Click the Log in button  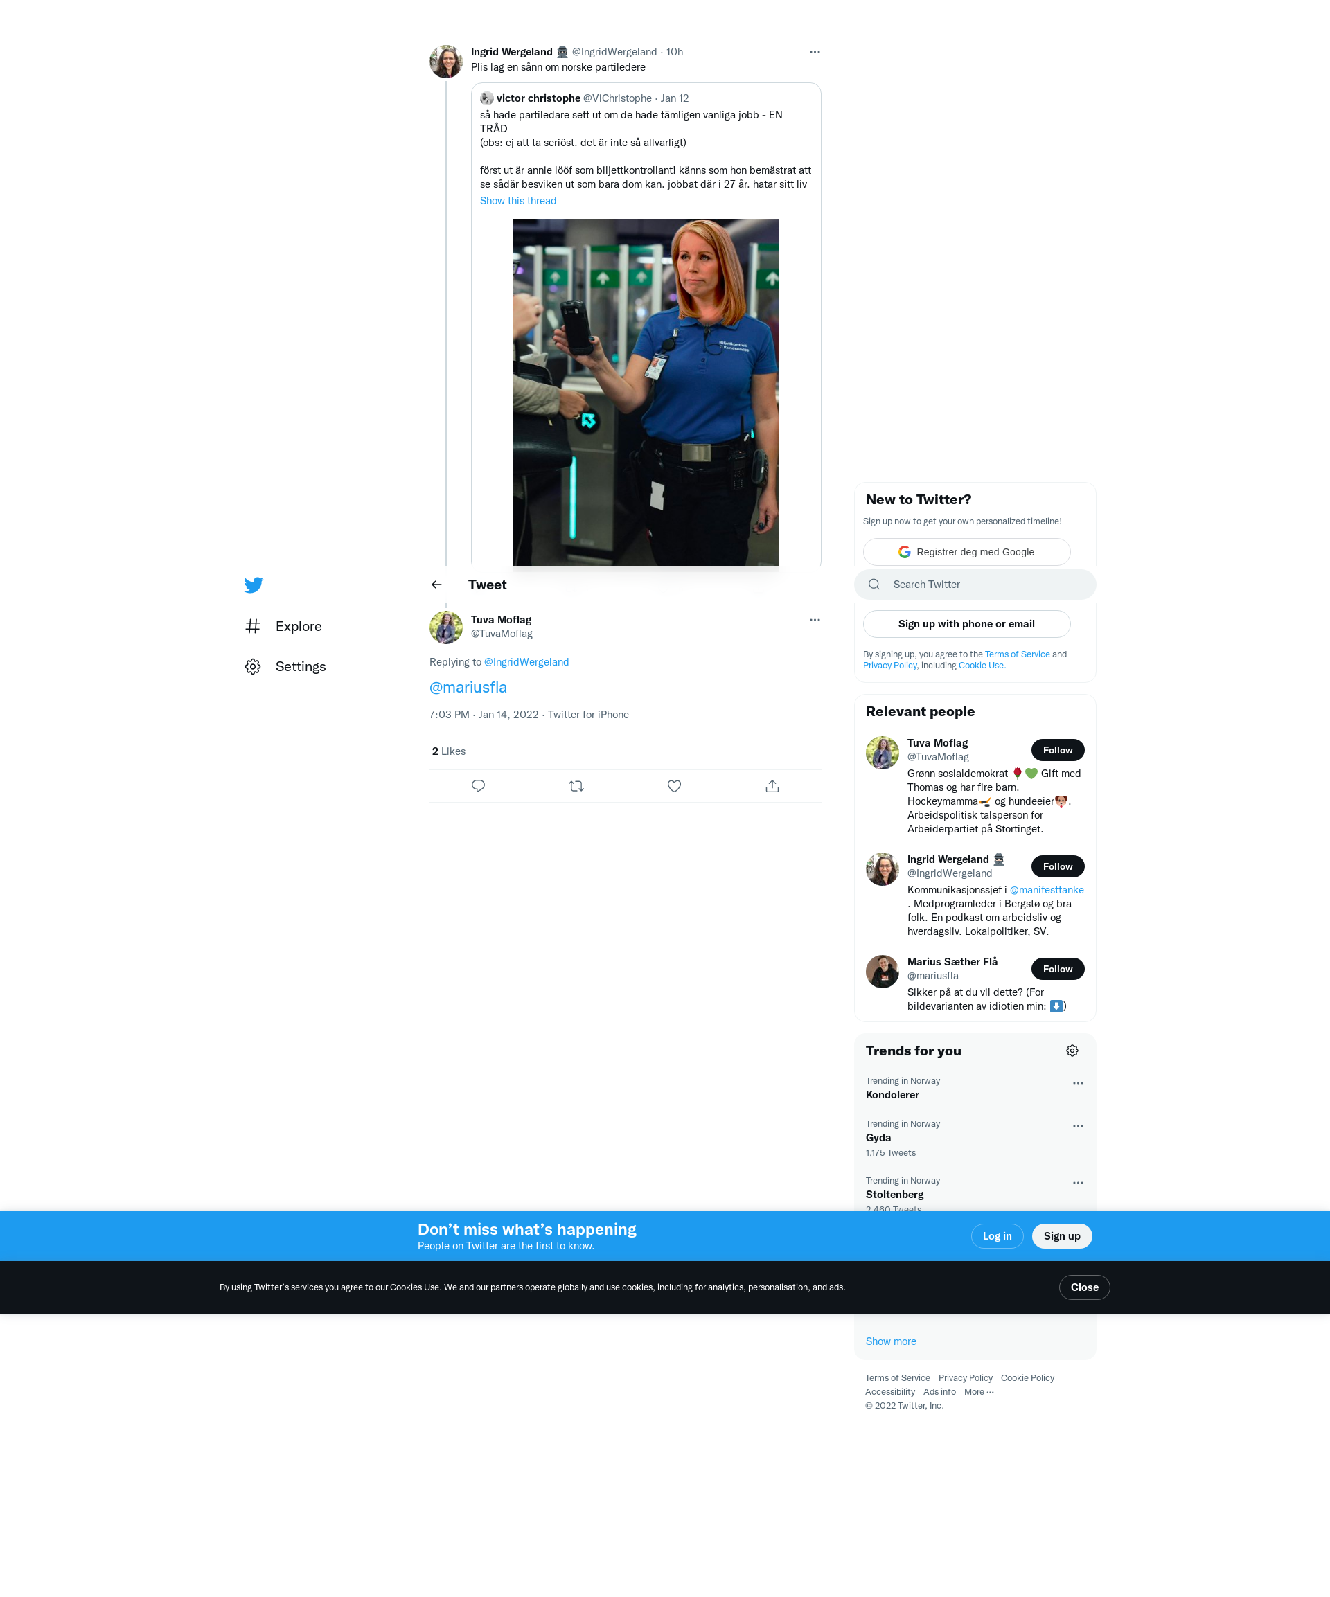pyautogui.click(x=997, y=1237)
